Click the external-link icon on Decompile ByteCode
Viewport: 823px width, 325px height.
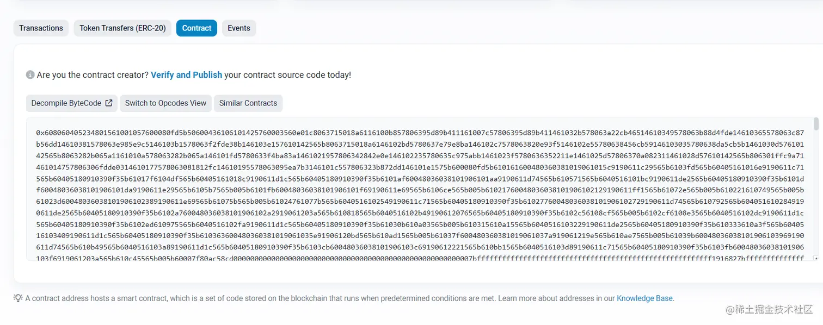[109, 103]
